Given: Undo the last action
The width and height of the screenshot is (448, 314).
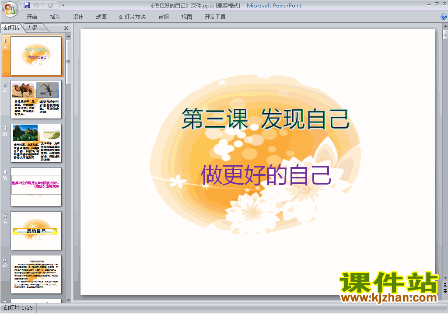Looking at the screenshot, I should click(x=36, y=5).
